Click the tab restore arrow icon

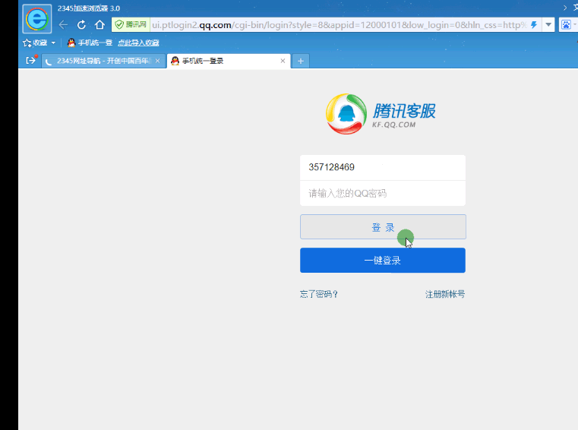[x=31, y=60]
